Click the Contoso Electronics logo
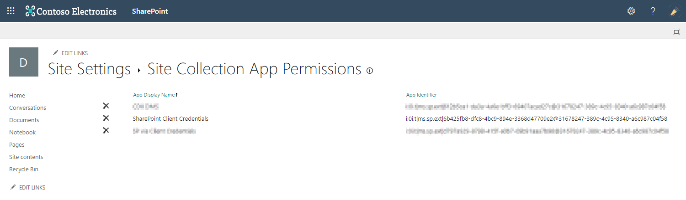This screenshot has width=686, height=200. click(x=71, y=11)
